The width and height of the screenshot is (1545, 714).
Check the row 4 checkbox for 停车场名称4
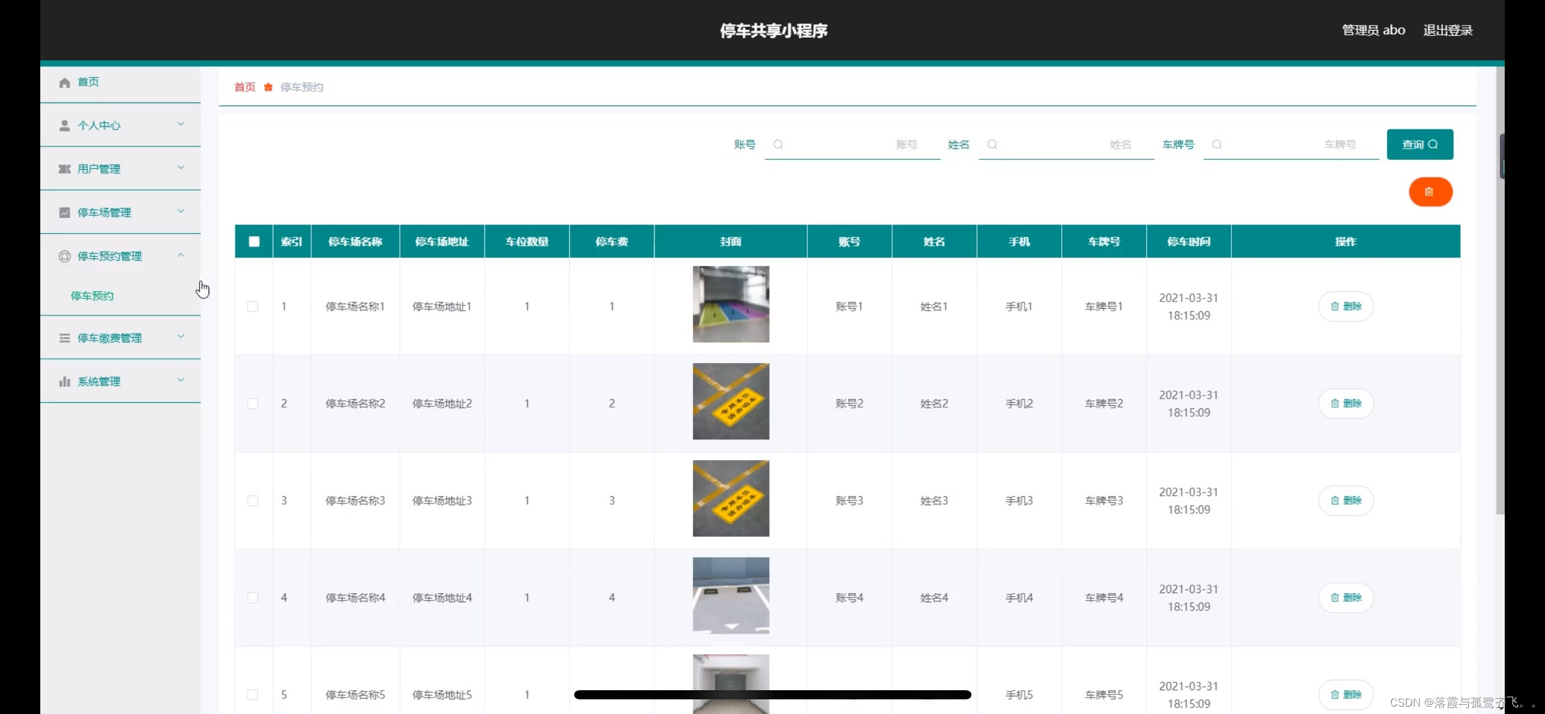click(253, 597)
